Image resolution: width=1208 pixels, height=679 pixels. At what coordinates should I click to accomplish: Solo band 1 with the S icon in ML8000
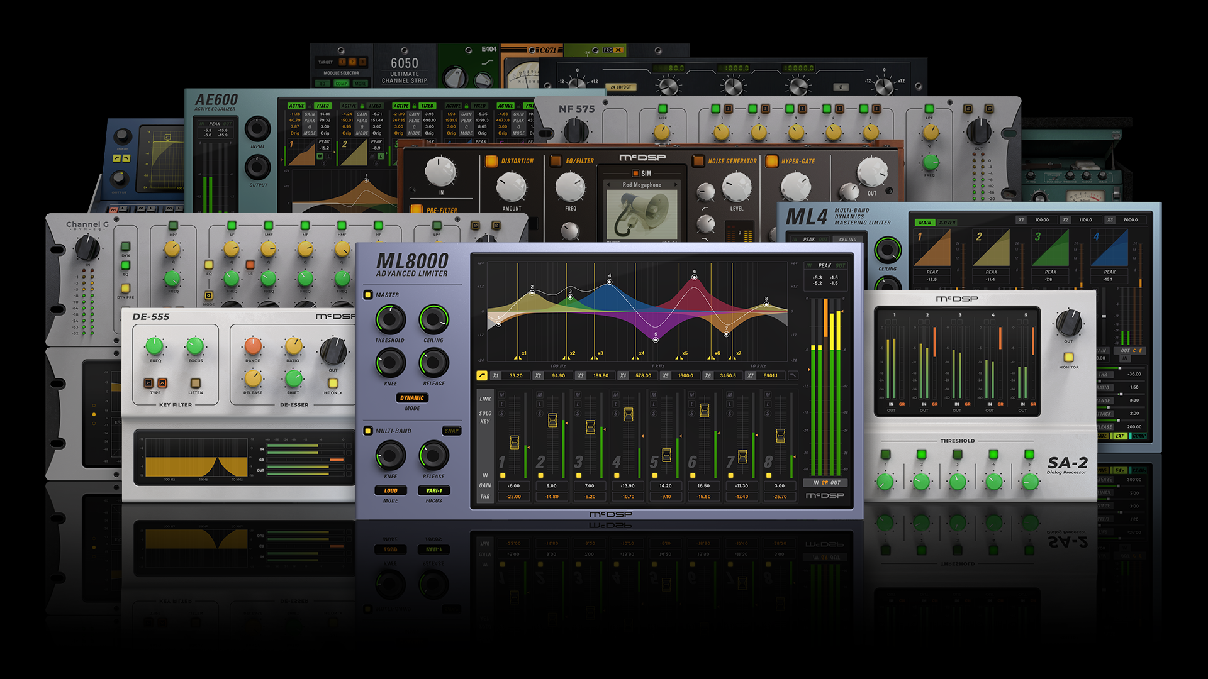501,413
